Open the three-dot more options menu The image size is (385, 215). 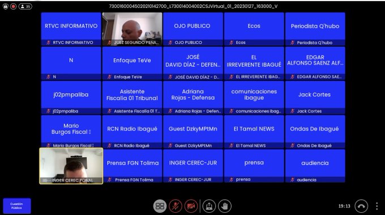[377, 206]
